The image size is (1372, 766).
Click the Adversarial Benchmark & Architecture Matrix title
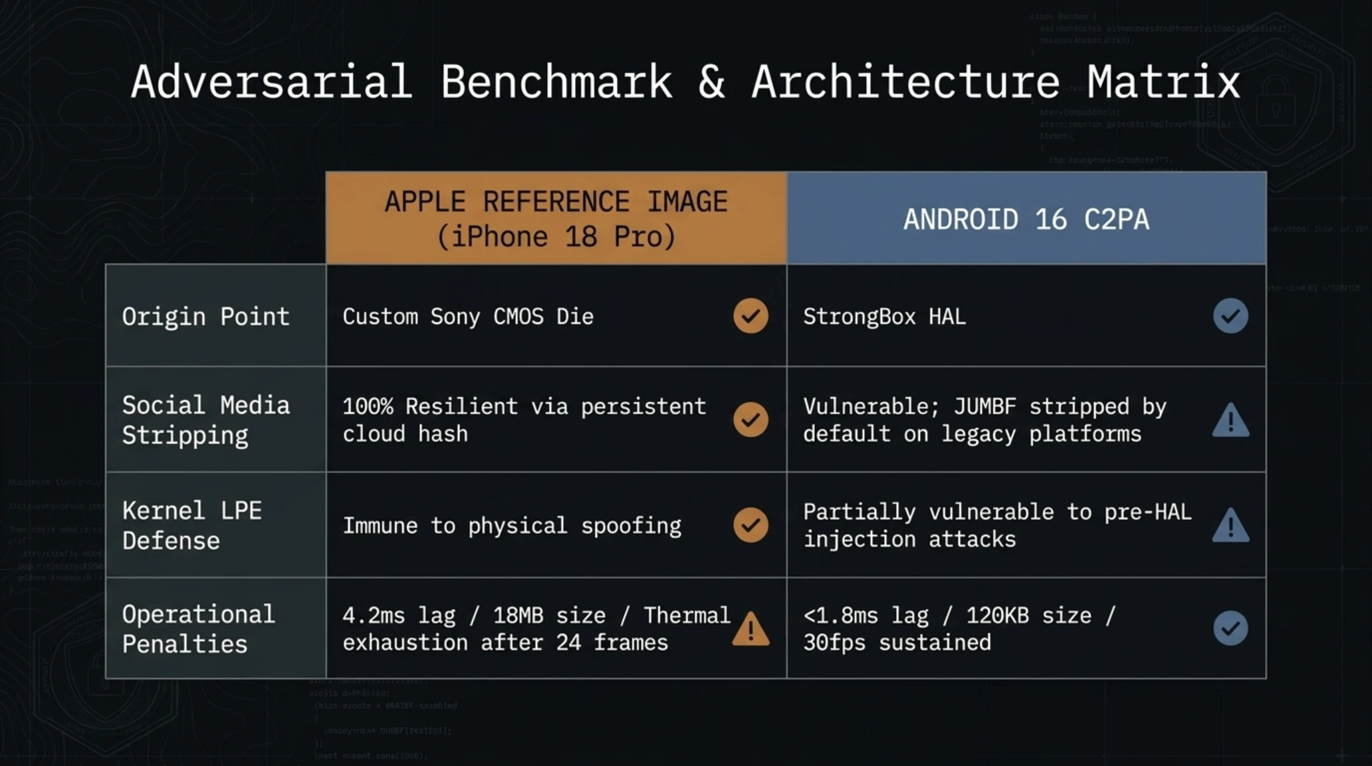[x=685, y=82]
